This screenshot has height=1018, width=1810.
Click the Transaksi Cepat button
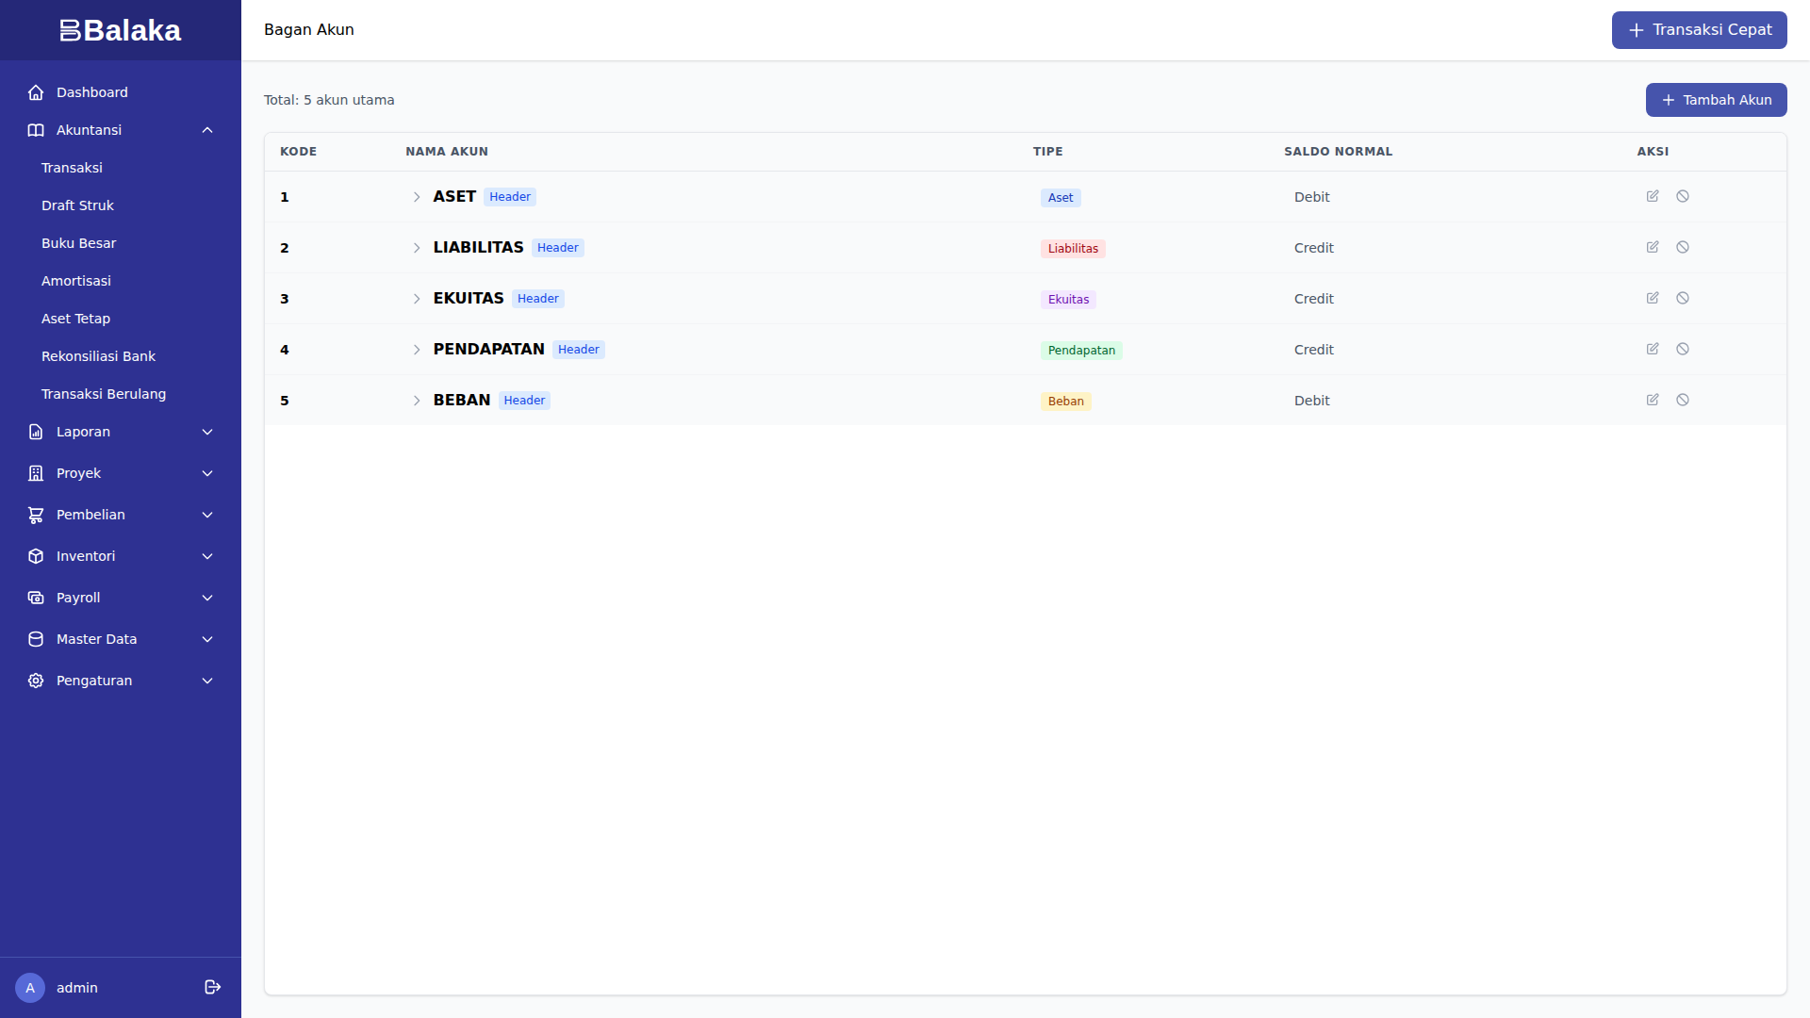point(1699,30)
